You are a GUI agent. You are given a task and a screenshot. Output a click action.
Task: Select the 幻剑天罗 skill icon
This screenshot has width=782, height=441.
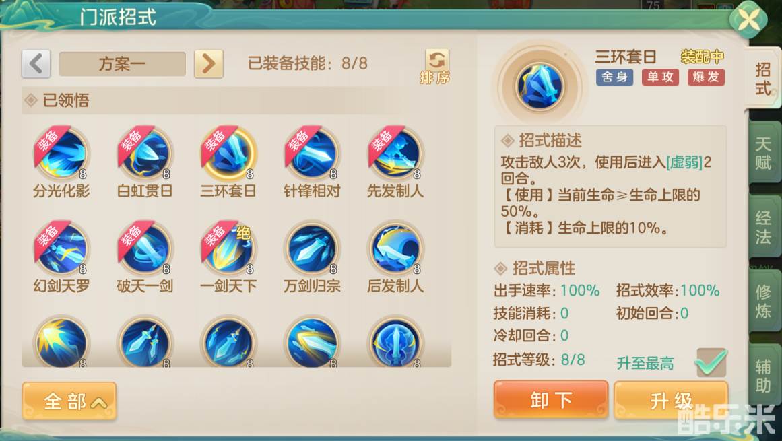tap(61, 249)
